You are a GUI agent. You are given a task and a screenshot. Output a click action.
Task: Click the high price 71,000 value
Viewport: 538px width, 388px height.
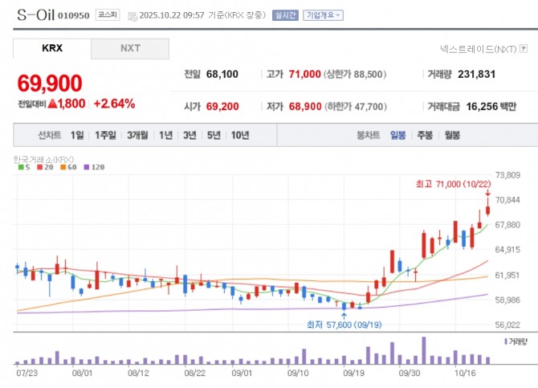pyautogui.click(x=304, y=74)
